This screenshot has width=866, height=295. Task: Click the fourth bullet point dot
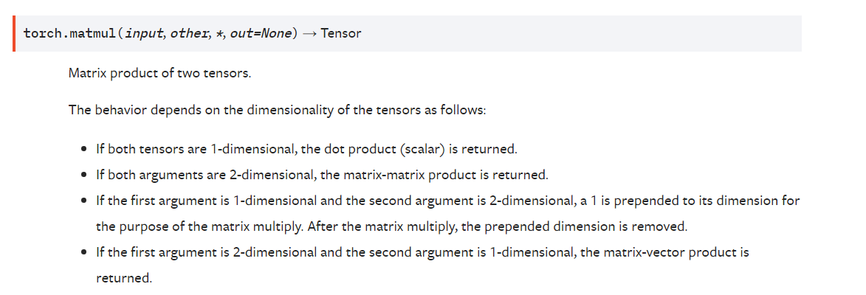pyautogui.click(x=83, y=252)
